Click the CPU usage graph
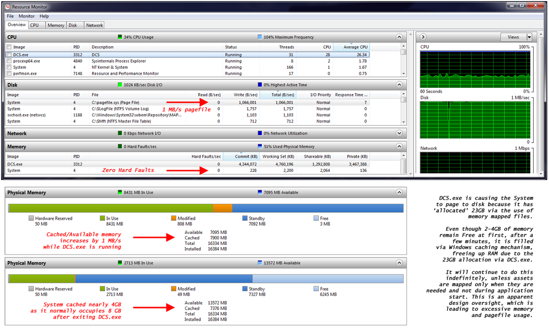This screenshot has height=329, width=549. click(x=475, y=69)
